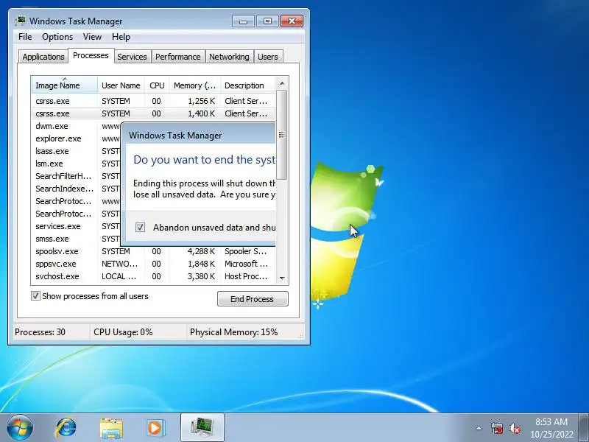Click the Host Proc... description cell

(246, 276)
